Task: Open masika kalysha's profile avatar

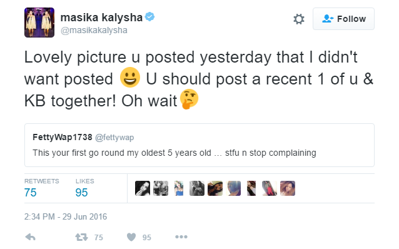Action: click(39, 23)
